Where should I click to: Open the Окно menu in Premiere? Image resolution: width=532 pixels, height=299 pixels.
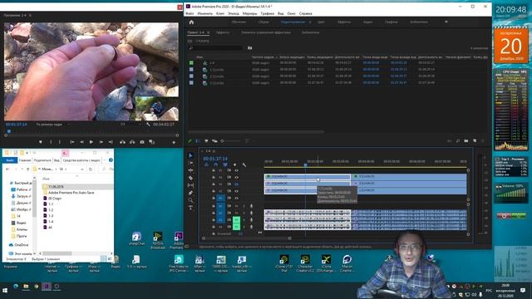click(291, 13)
